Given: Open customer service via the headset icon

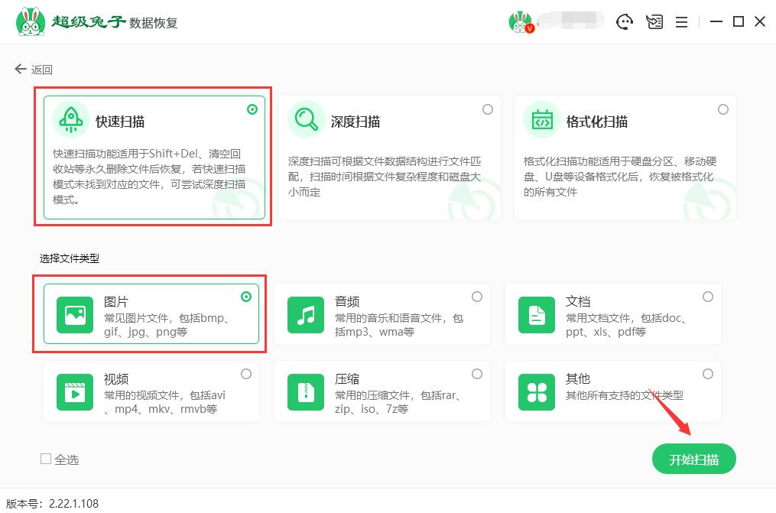Looking at the screenshot, I should [625, 21].
